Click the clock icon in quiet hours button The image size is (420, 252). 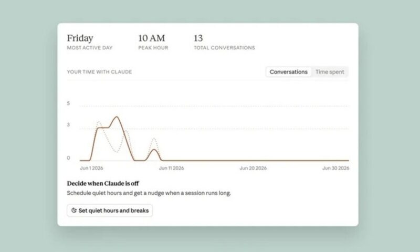point(74,211)
